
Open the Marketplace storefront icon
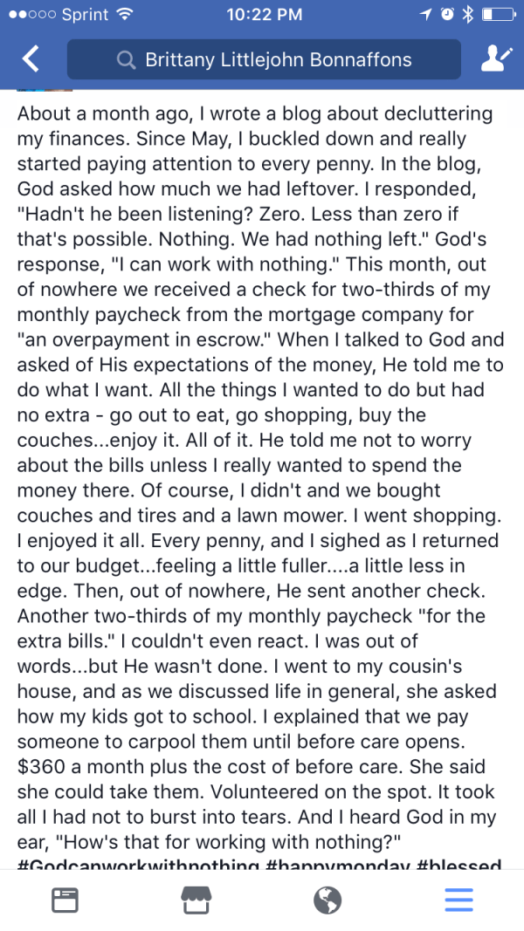(196, 900)
